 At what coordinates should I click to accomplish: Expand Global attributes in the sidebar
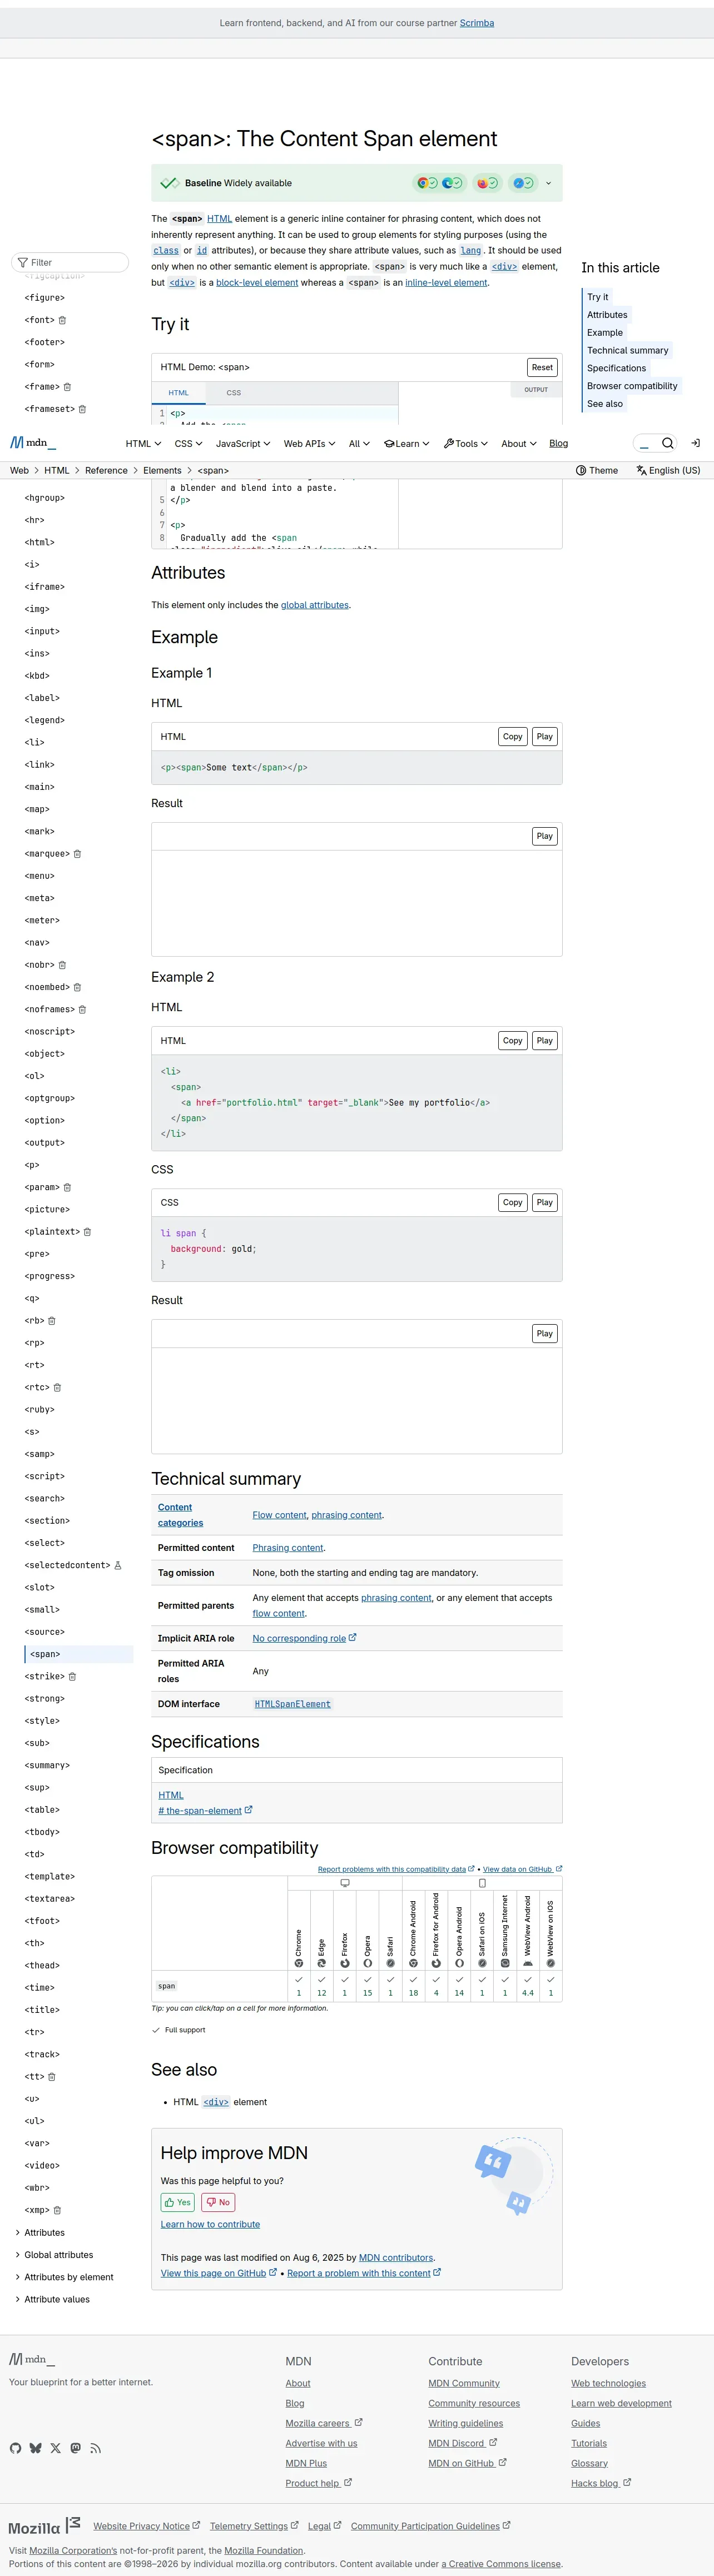point(58,2255)
